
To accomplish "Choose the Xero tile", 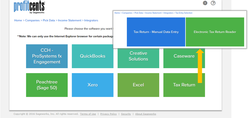I will tap(93, 85).
